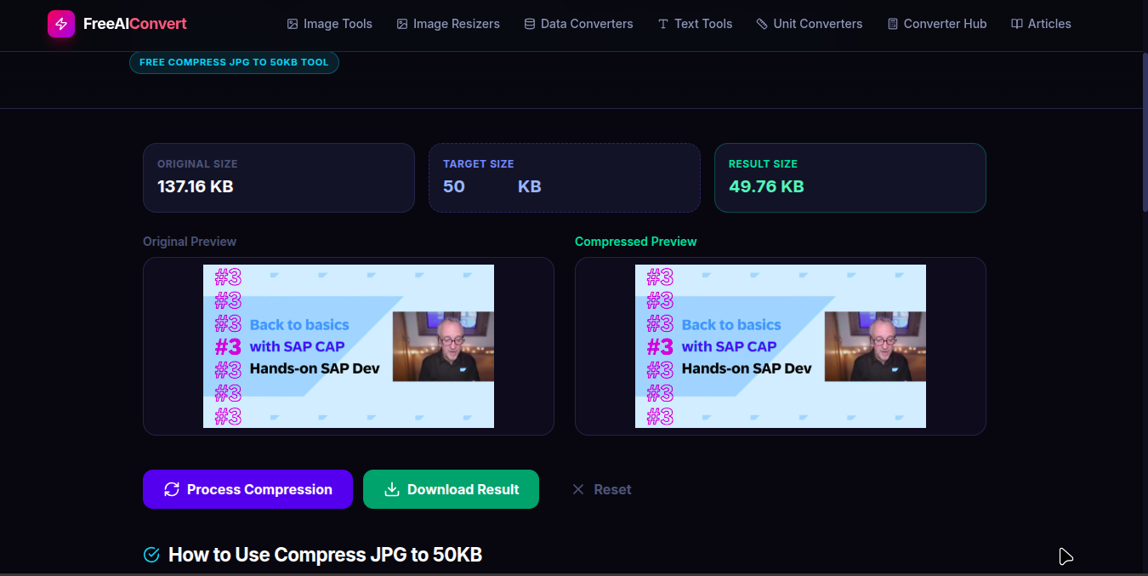This screenshot has height=576, width=1148.
Task: Navigate to the Converter Hub menu item
Action: click(936, 24)
